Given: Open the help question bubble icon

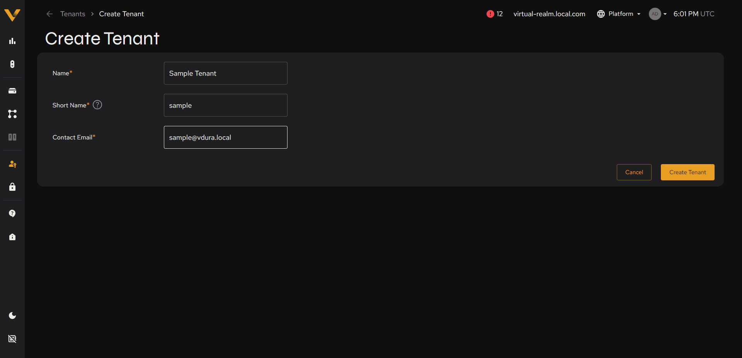Looking at the screenshot, I should tap(12, 214).
